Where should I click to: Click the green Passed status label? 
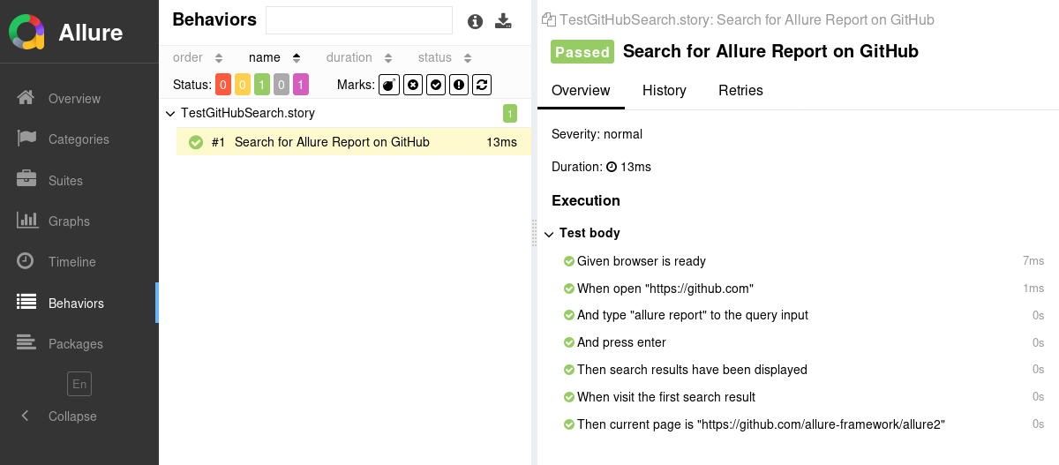[x=582, y=52]
